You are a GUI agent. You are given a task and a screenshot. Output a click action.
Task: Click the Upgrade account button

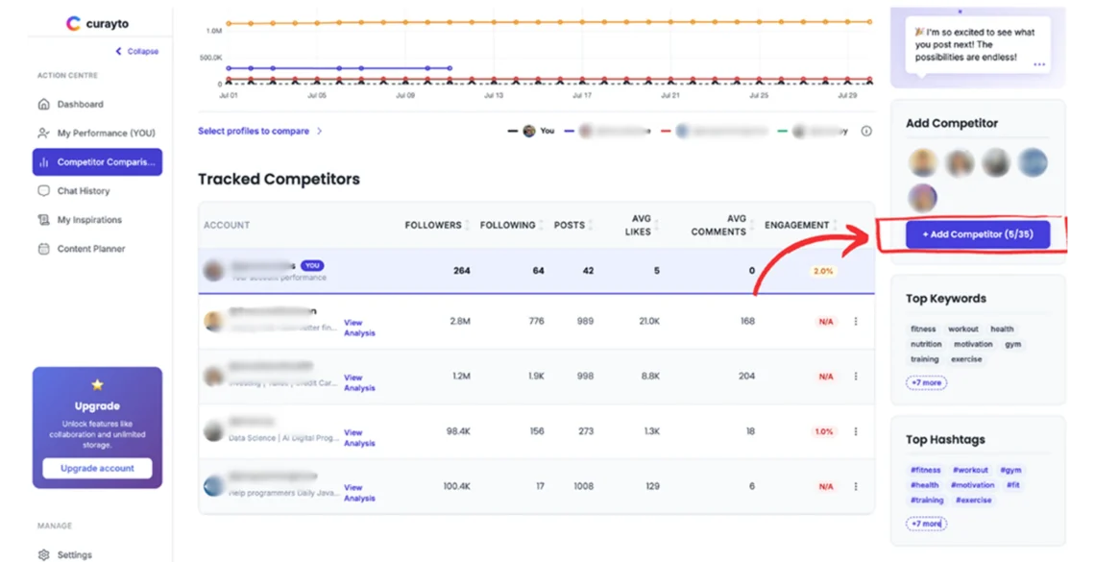click(x=96, y=468)
